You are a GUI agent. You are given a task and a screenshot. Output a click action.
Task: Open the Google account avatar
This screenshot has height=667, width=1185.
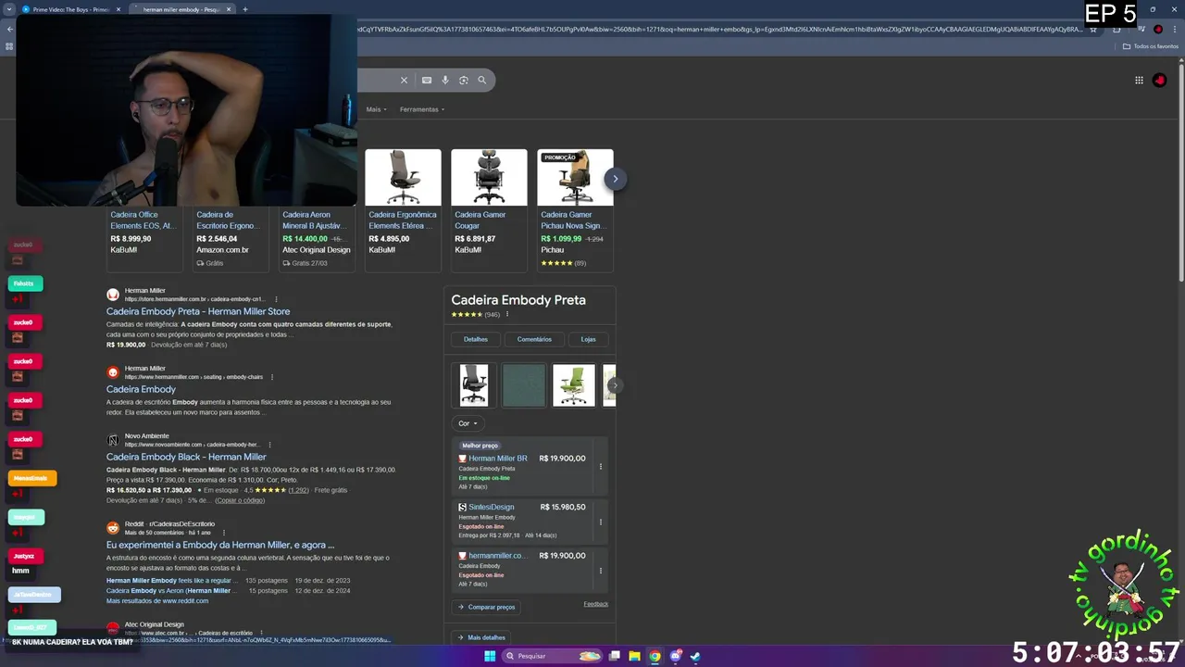[x=1159, y=81]
